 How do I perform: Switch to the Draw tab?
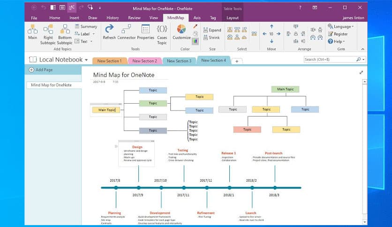(92, 18)
